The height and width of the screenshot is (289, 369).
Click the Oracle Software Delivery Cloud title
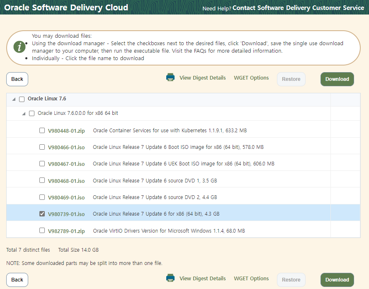tap(66, 7)
